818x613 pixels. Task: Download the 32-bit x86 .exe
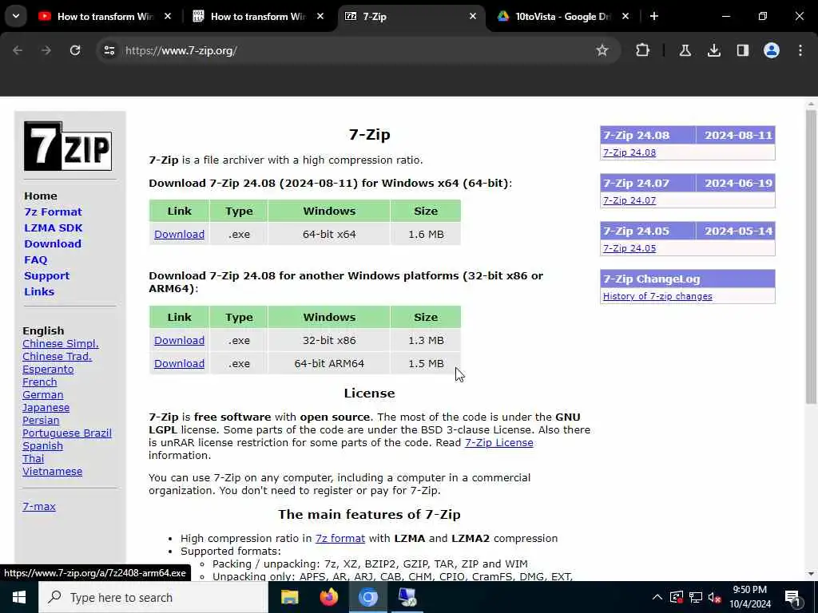coord(180,340)
